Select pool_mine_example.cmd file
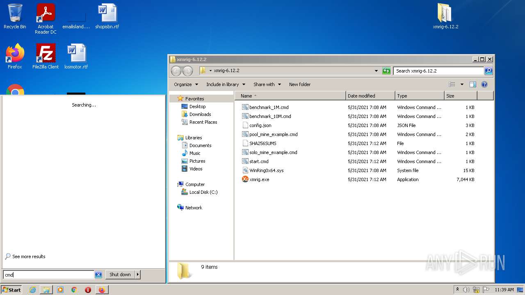 pyautogui.click(x=273, y=134)
